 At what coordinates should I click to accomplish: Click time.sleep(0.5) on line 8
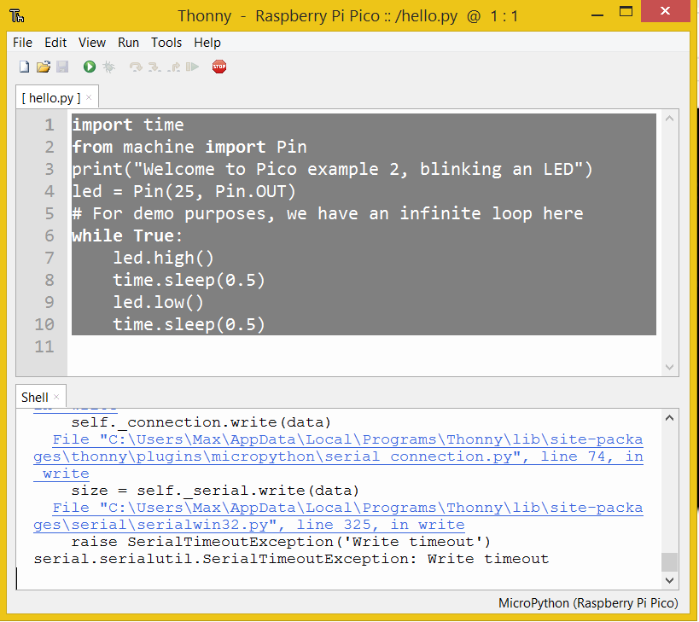tap(189, 280)
